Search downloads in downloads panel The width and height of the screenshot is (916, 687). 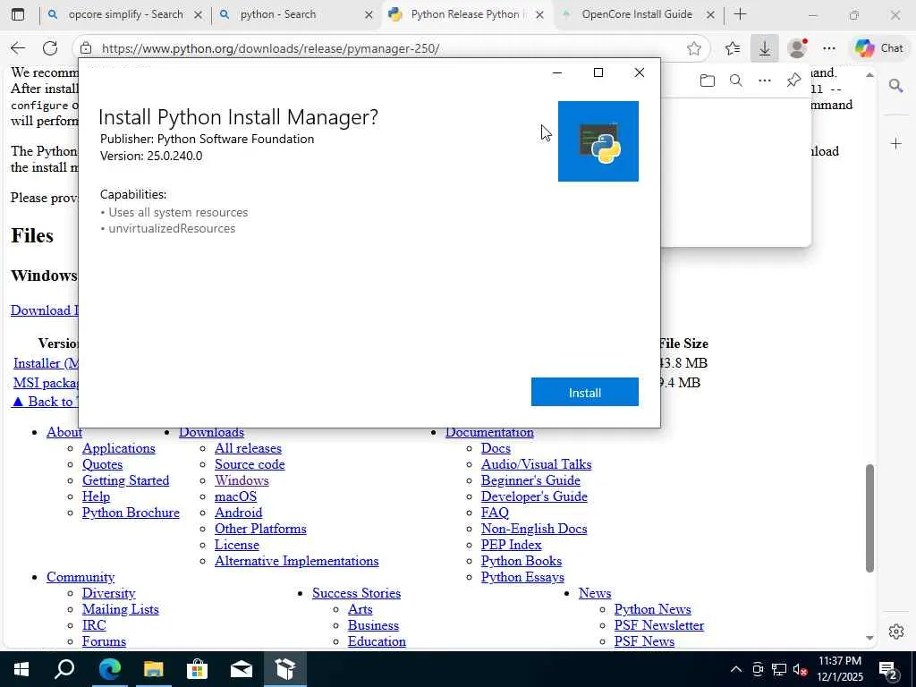[736, 81]
